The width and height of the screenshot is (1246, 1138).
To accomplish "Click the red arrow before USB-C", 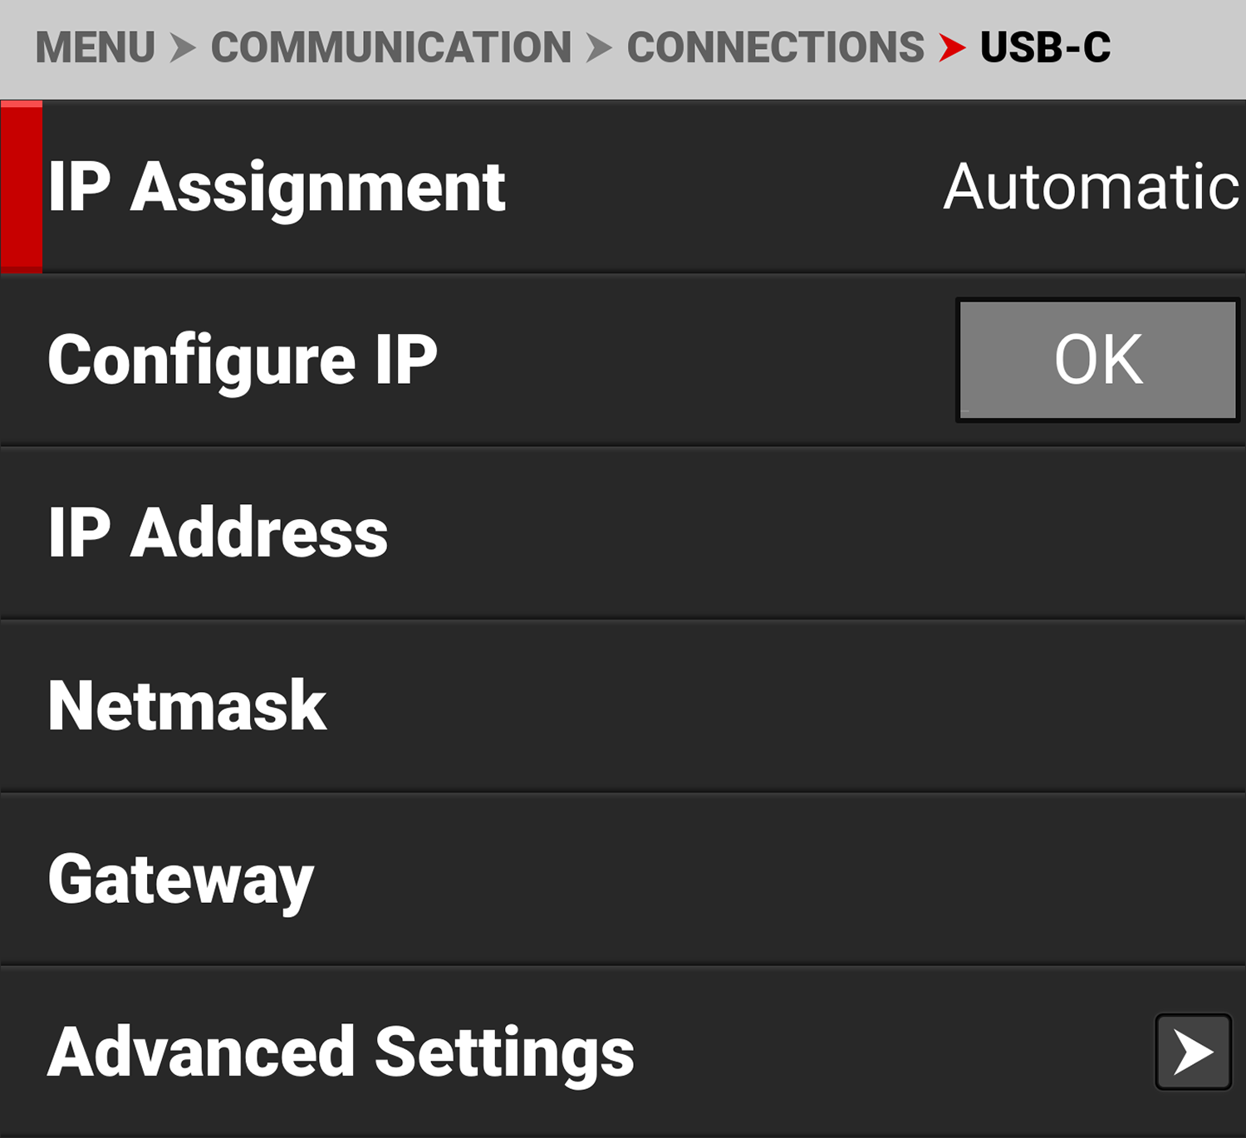I will pos(952,47).
